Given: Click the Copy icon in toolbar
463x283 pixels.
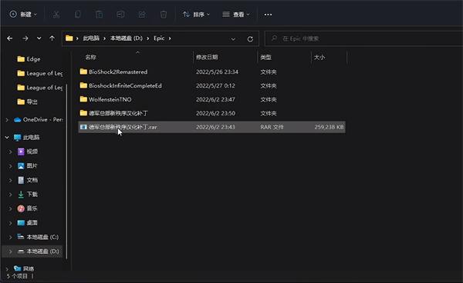Looking at the screenshot, I should click(x=78, y=14).
